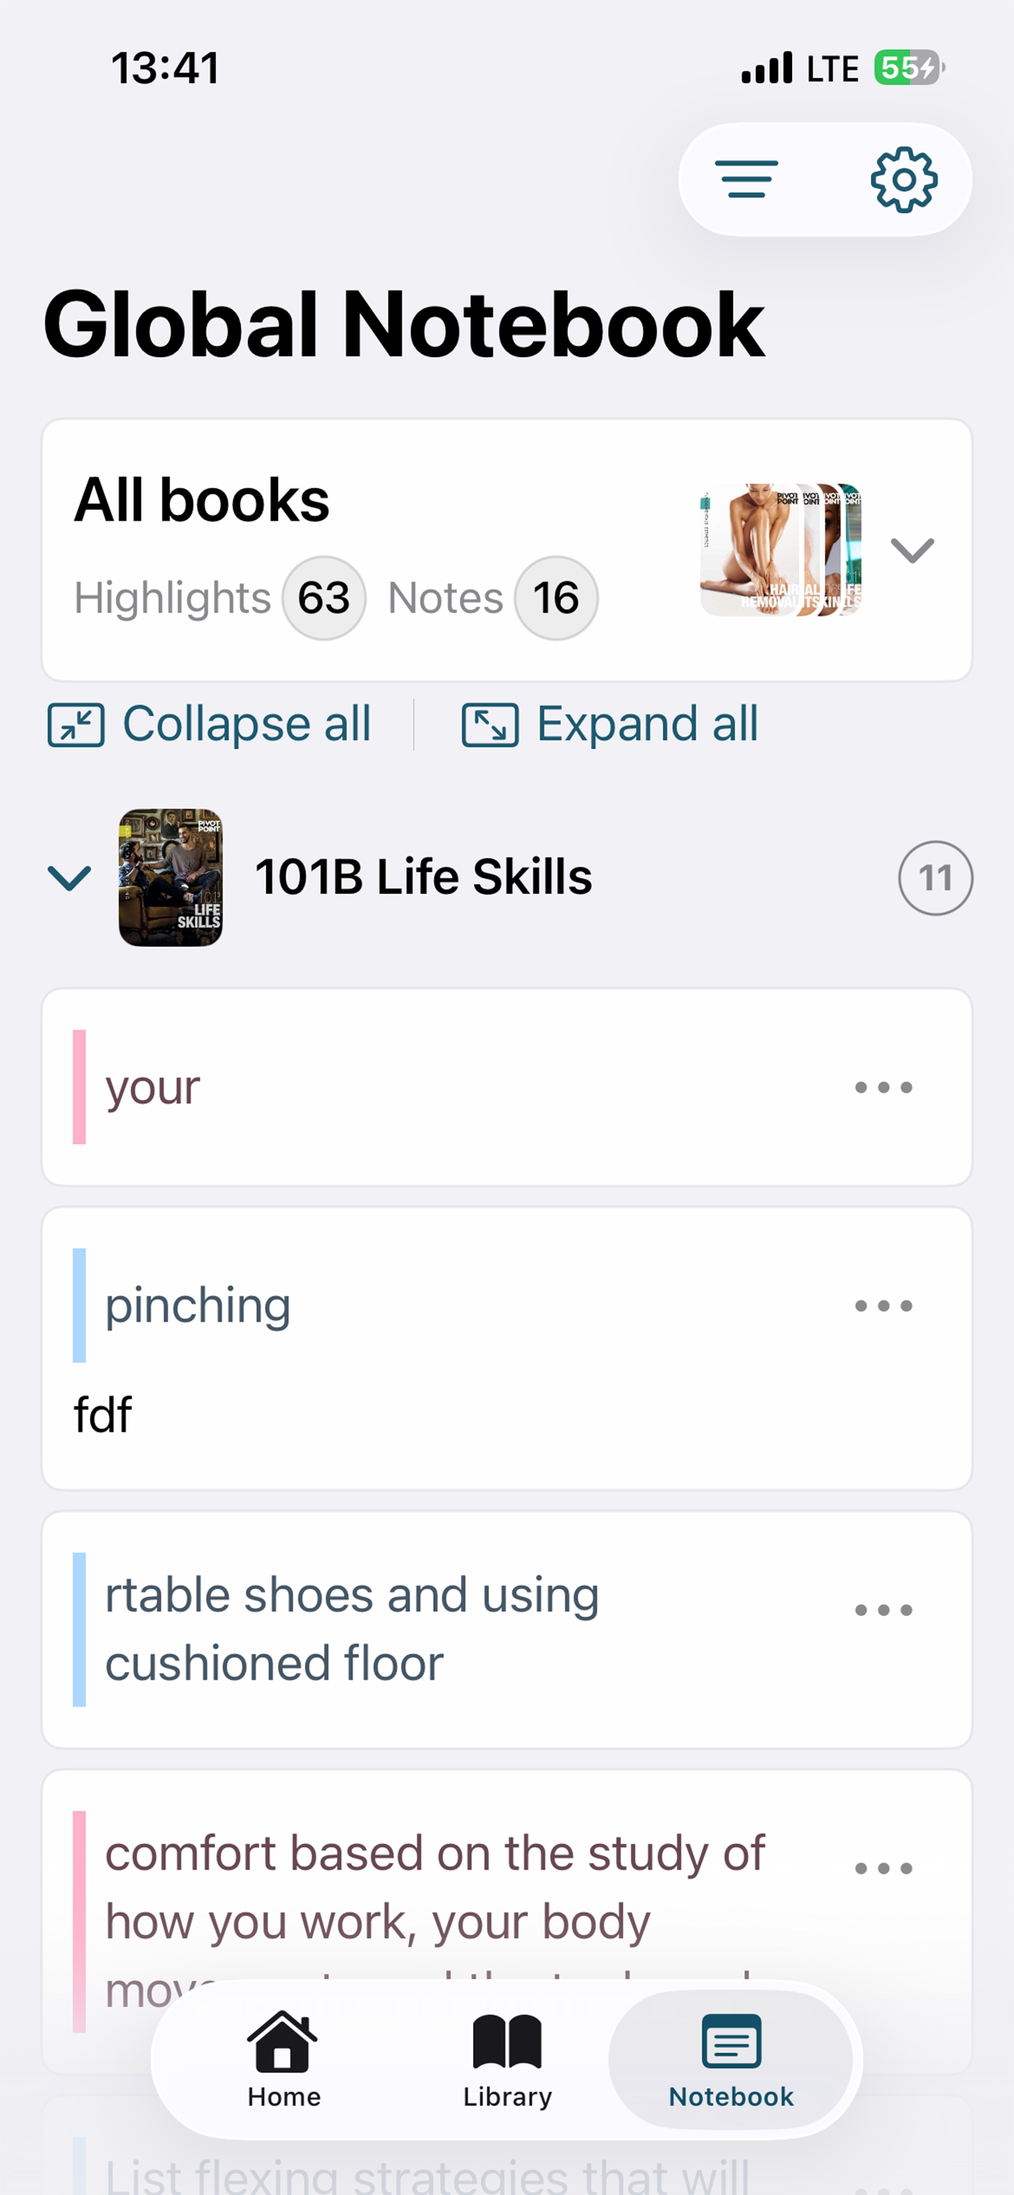The width and height of the screenshot is (1014, 2195).
Task: Click the 11 count badge
Action: click(x=935, y=878)
